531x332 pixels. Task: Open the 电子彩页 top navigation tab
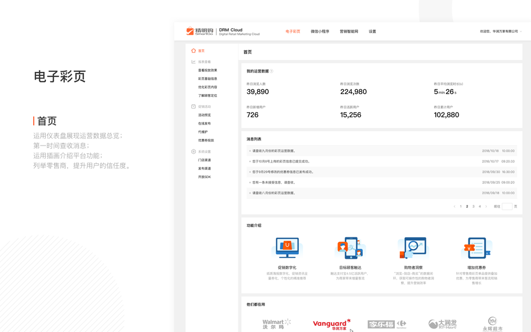tap(293, 32)
